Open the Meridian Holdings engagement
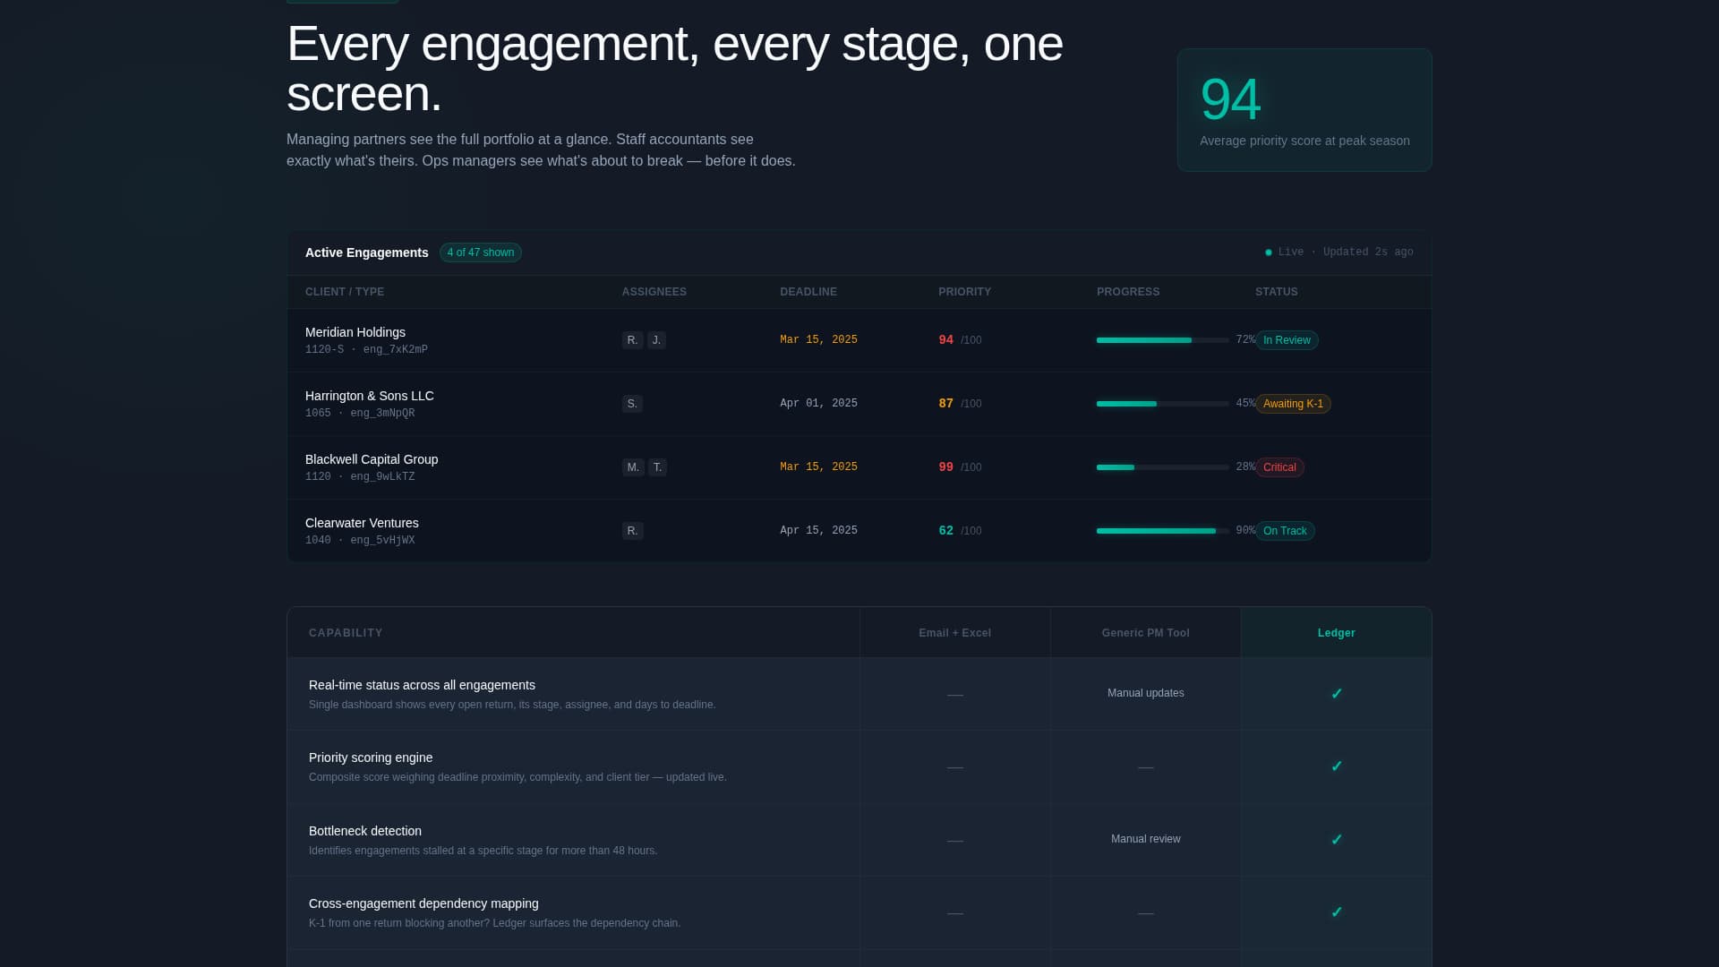Viewport: 1719px width, 967px height. click(x=355, y=332)
